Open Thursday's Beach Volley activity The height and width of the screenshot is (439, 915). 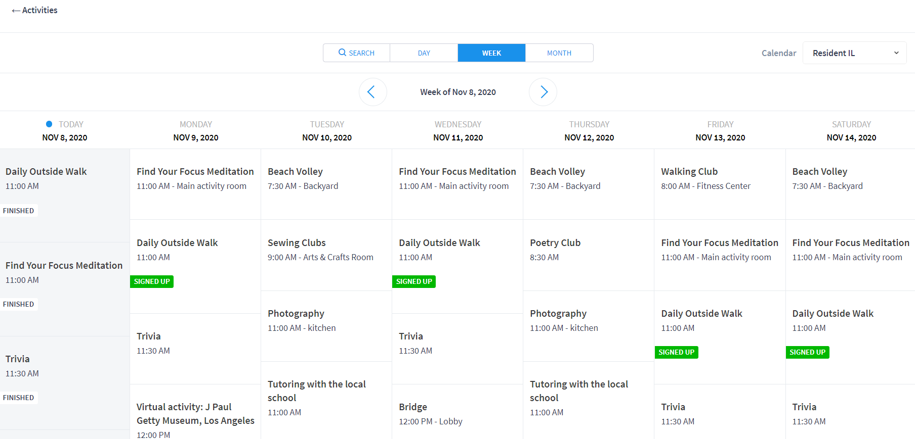[589, 184]
